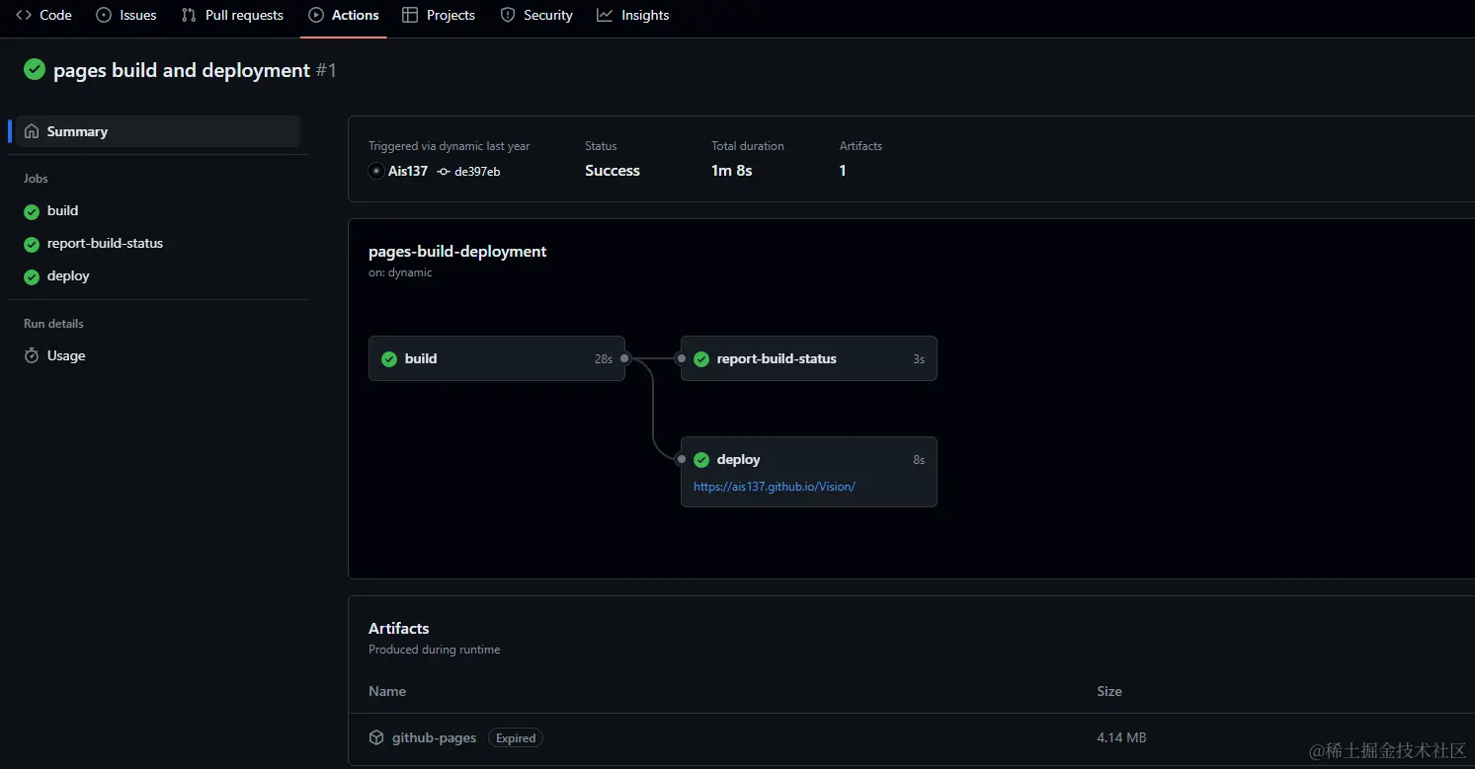Click the pages build and deployment title
The height and width of the screenshot is (769, 1475).
tap(182, 70)
